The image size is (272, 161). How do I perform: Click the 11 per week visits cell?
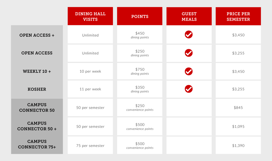coord(90,89)
